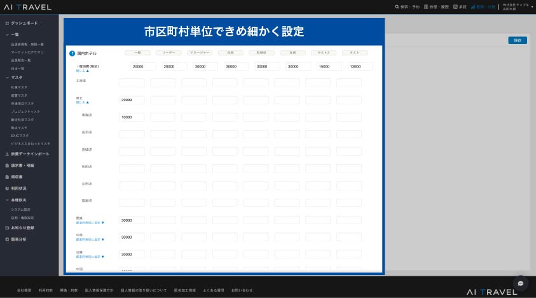Screen dimensions: 536x298
Task: Click the 旅費分析 icon in sidebar
Action: click(x=7, y=239)
